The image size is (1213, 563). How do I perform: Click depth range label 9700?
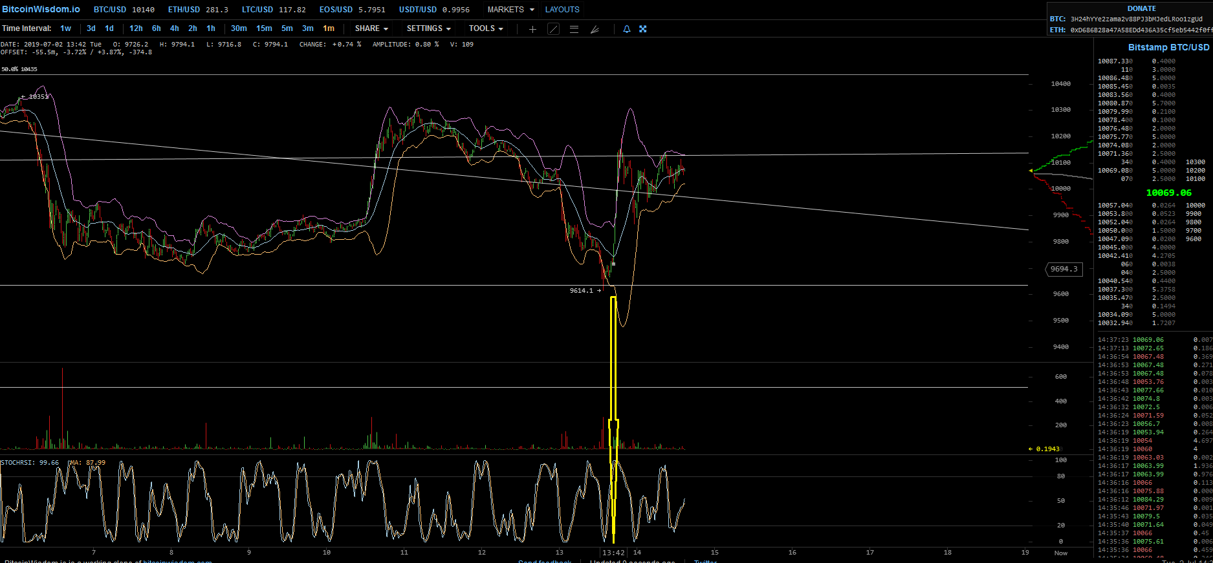1194,231
